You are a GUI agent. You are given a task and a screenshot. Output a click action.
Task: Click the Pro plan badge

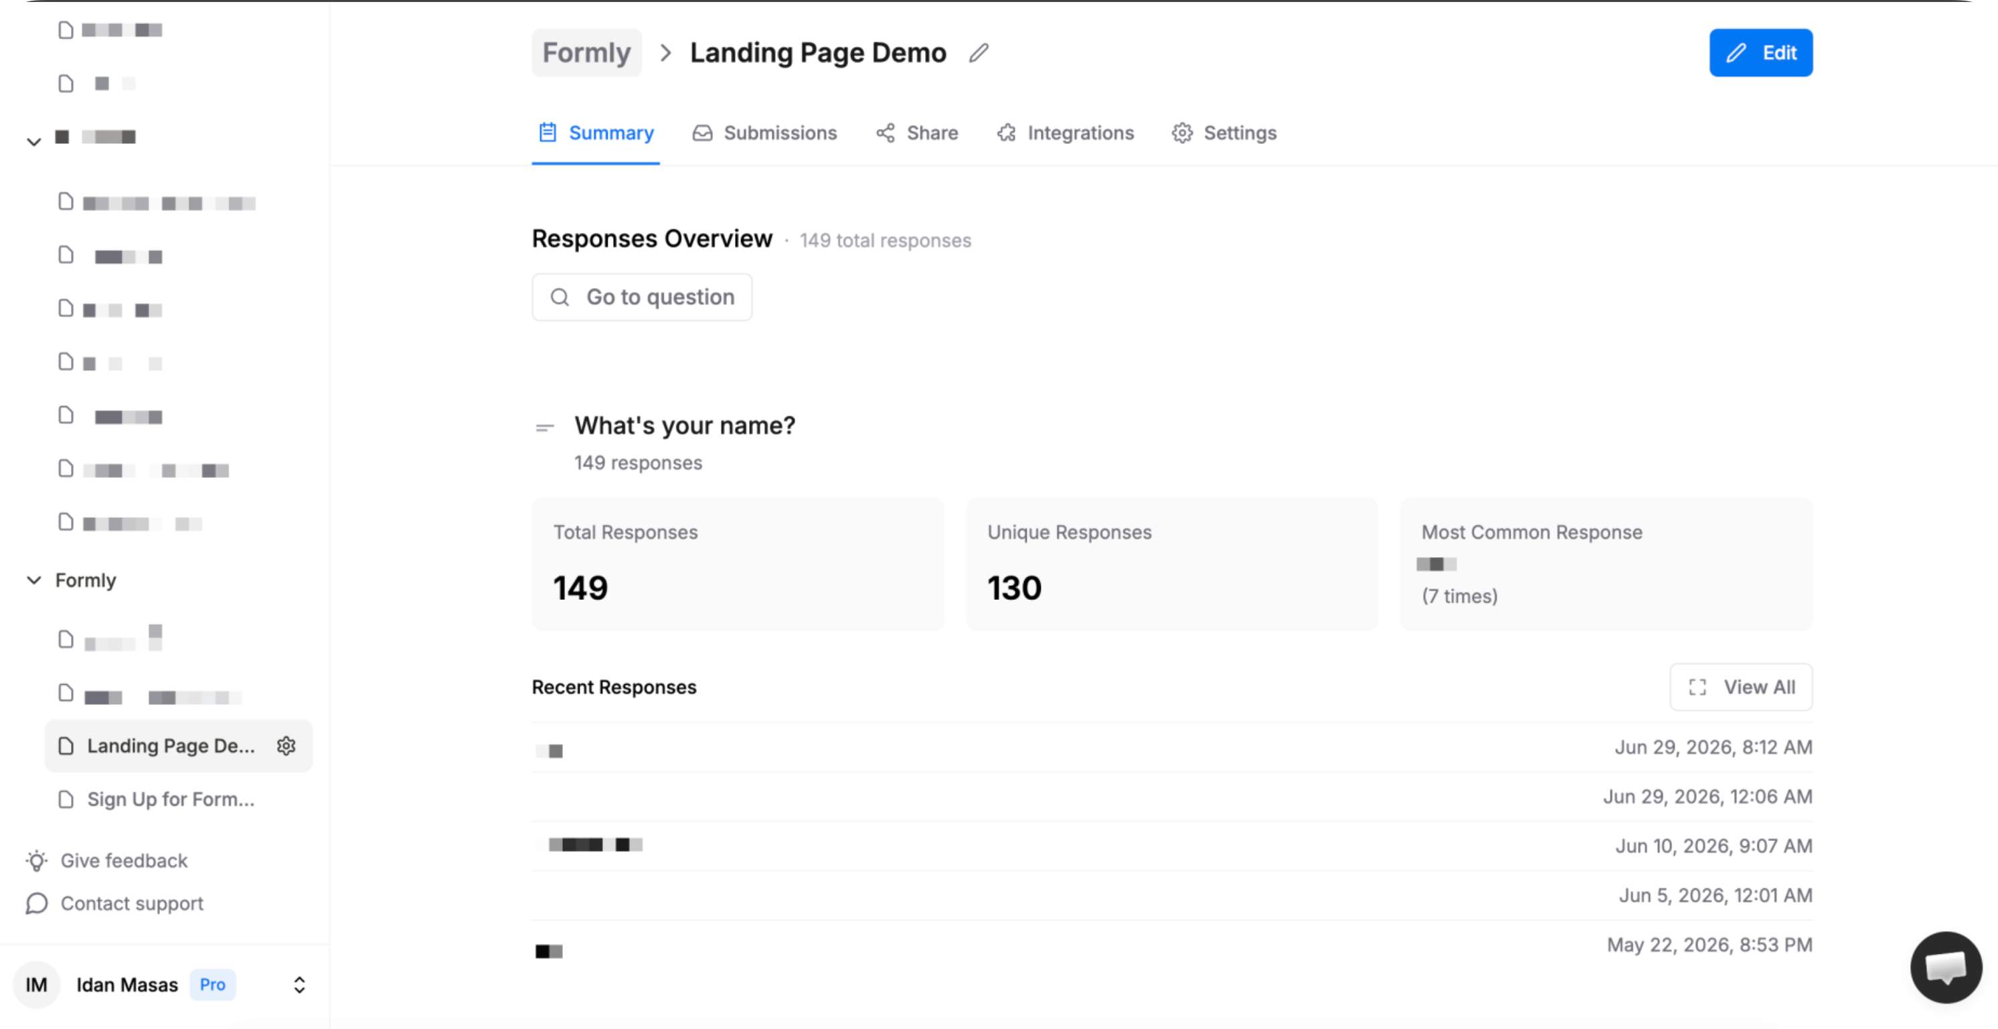213,985
